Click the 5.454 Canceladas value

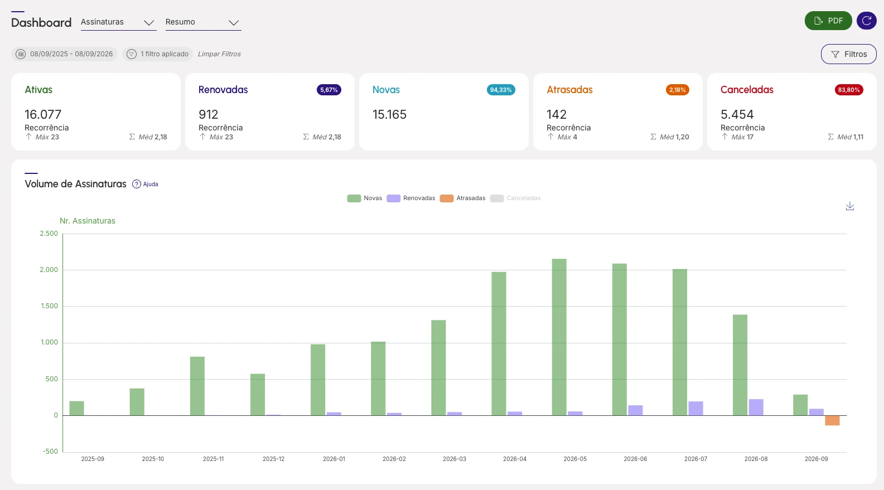[737, 114]
